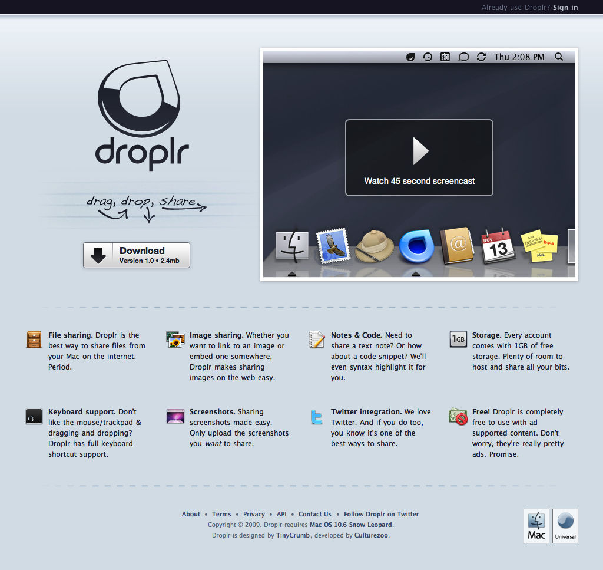
Task: Click the Time Machine menu bar icon
Action: (428, 57)
